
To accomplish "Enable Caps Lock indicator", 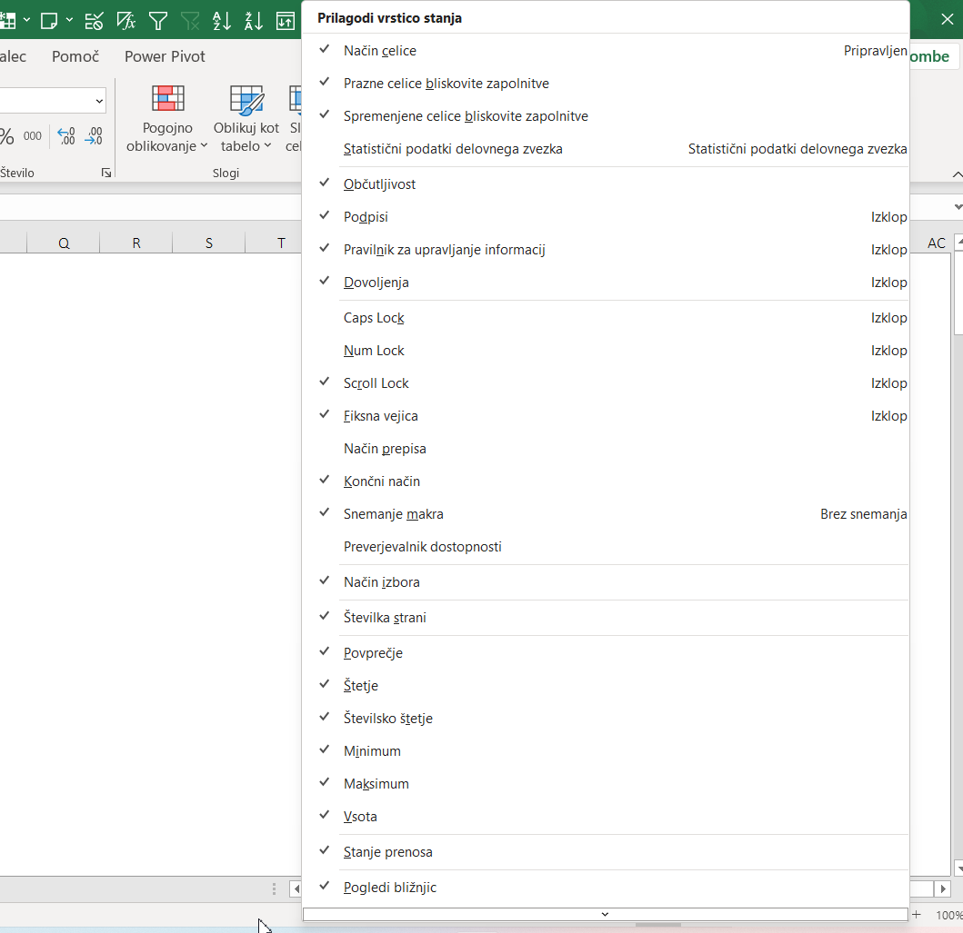I will [x=606, y=318].
